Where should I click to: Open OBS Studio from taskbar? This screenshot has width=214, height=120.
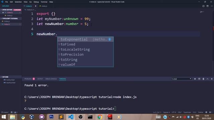(81, 117)
